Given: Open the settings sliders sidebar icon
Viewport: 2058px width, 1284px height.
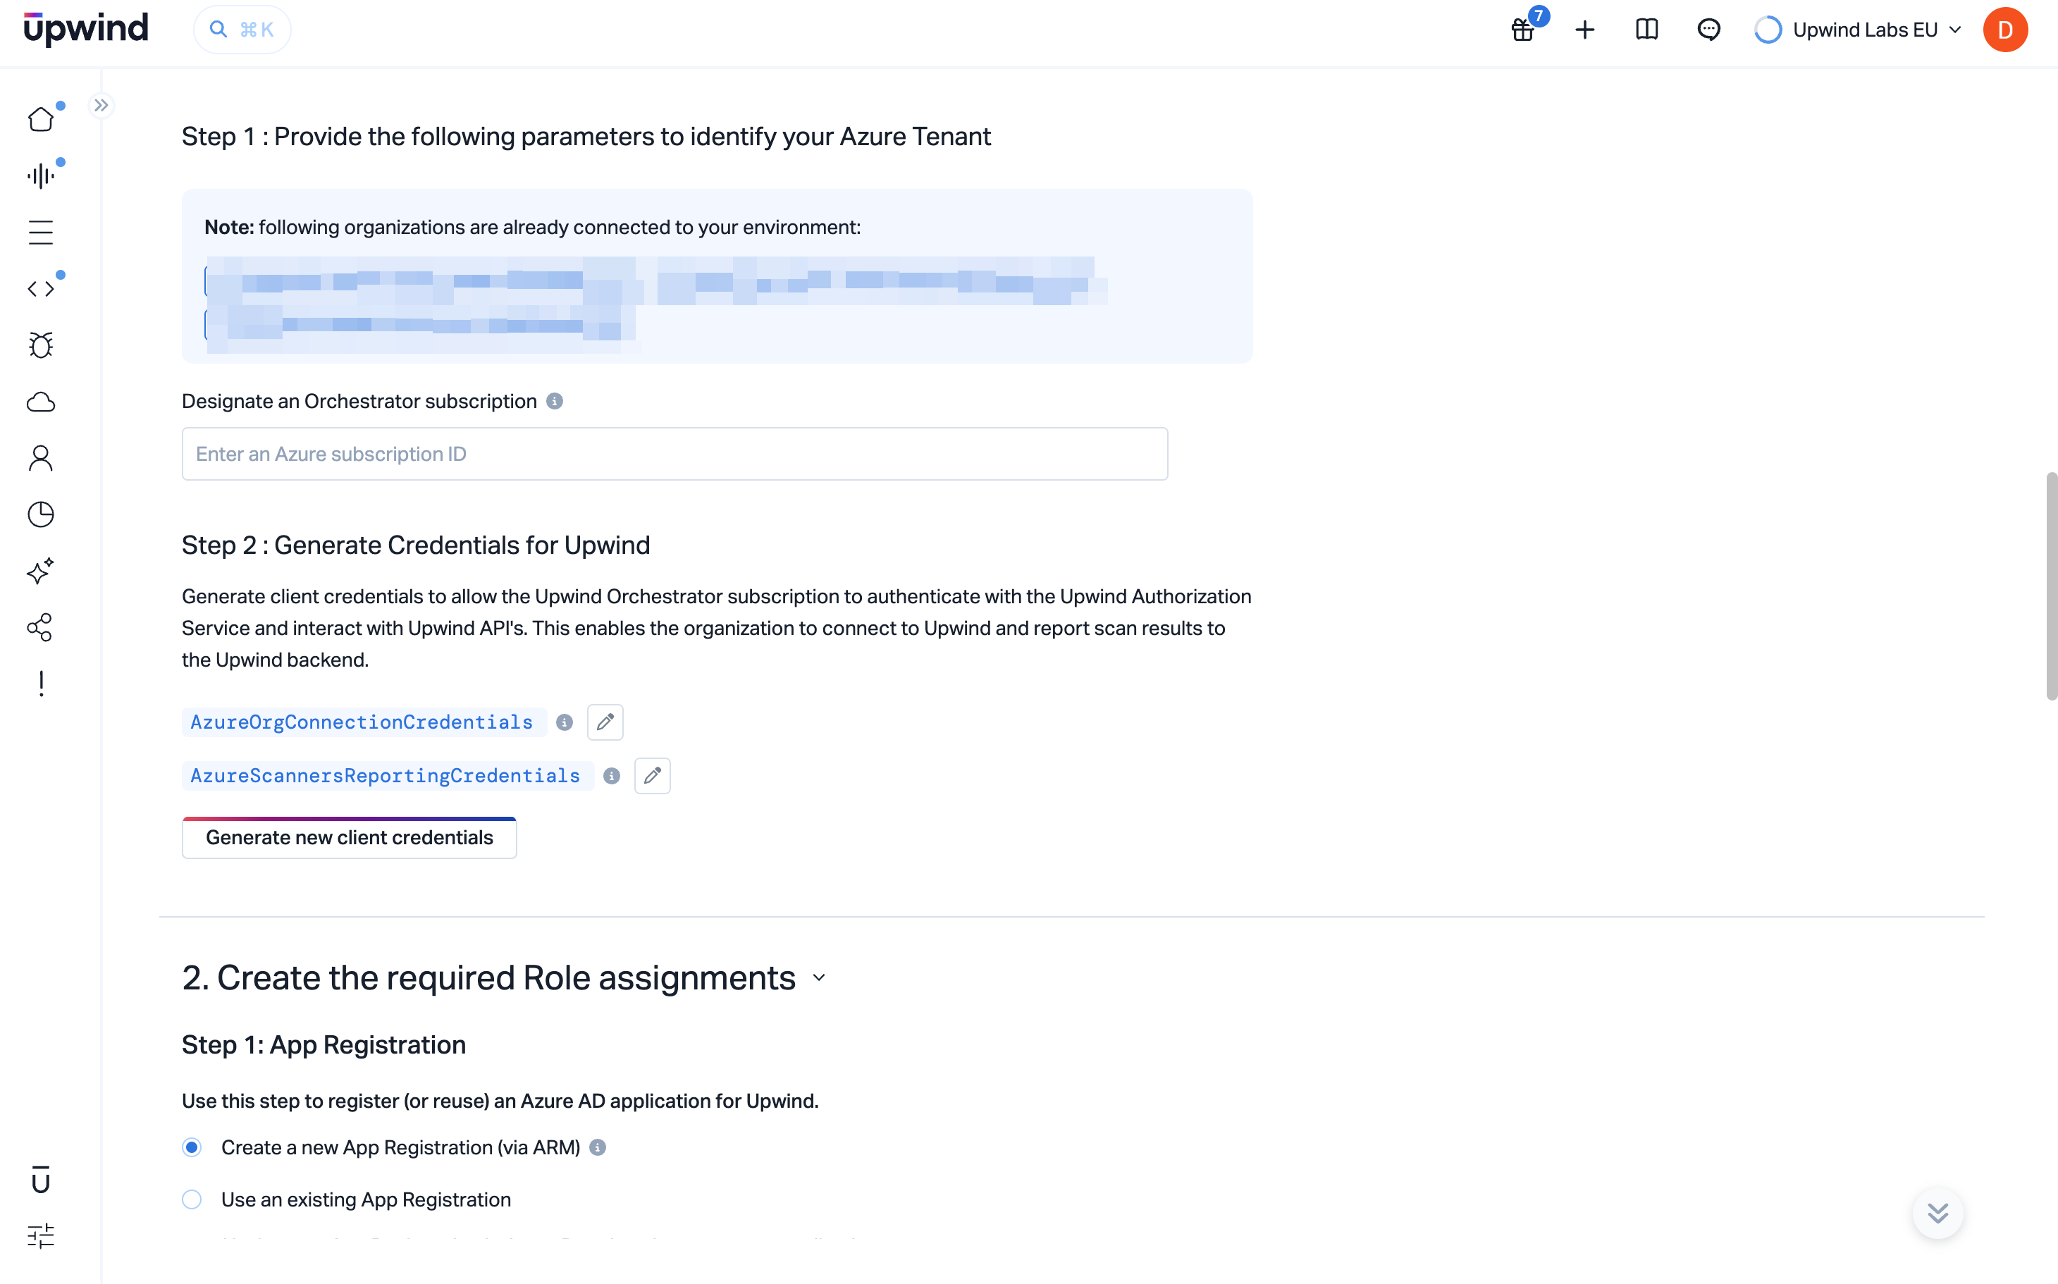Looking at the screenshot, I should pyautogui.click(x=41, y=1235).
